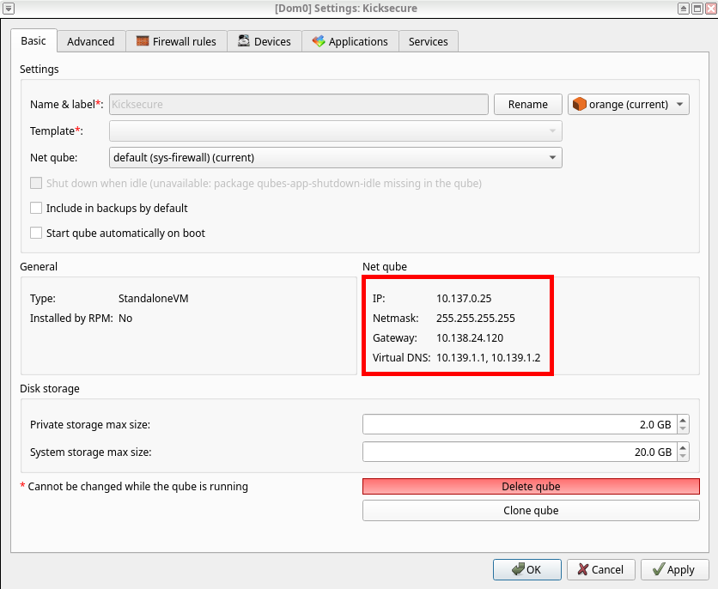Click the Clone qube button
Viewport: 718px width, 589px height.
coord(531,510)
